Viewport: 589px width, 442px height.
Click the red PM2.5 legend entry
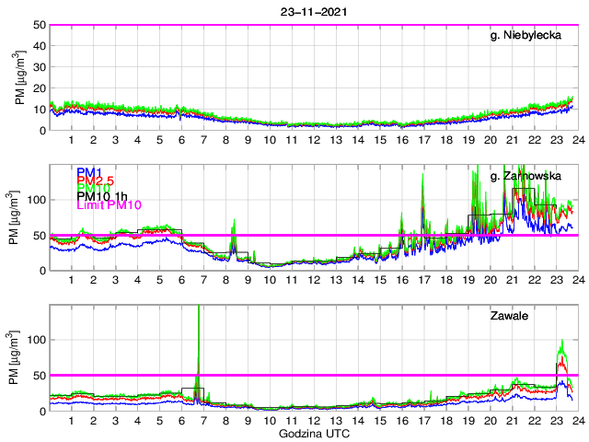[x=95, y=183]
